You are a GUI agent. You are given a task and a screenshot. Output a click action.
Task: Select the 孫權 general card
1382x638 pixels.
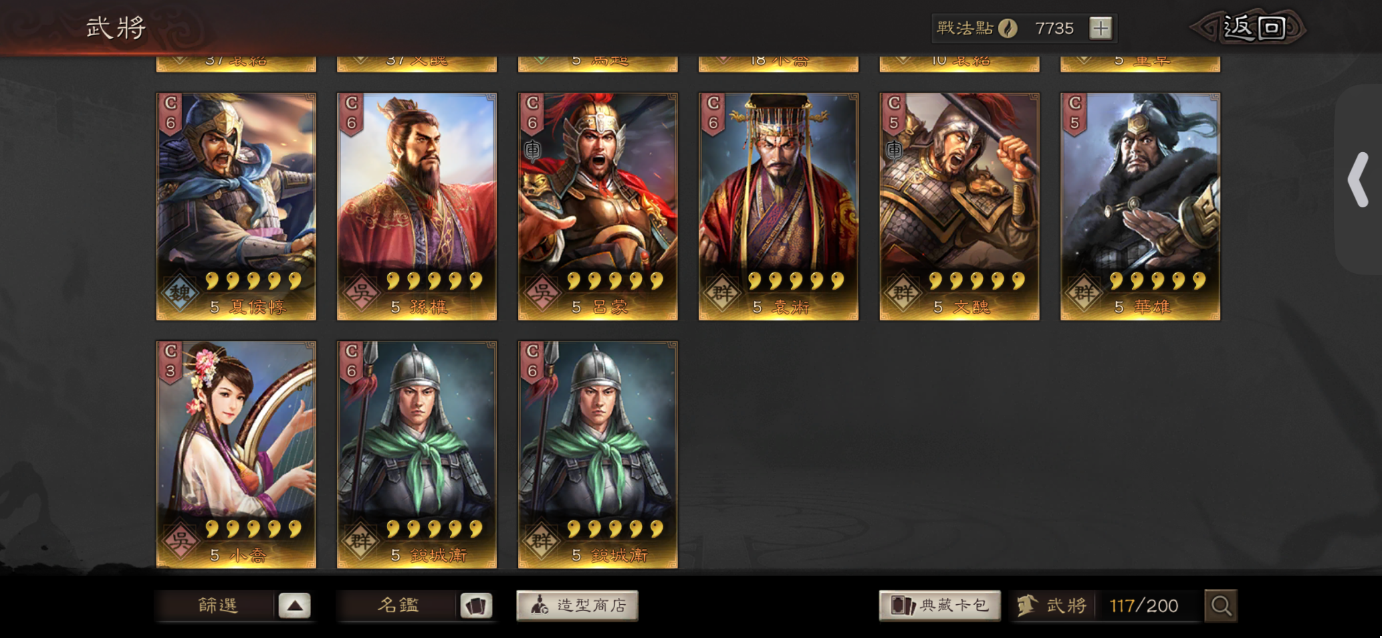click(x=417, y=207)
